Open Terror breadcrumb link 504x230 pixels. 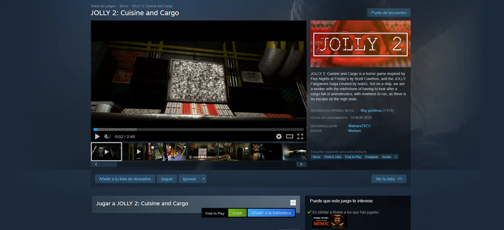[x=124, y=6]
